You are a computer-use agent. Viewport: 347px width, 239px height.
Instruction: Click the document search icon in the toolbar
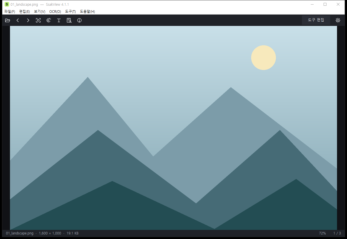pyautogui.click(x=69, y=20)
